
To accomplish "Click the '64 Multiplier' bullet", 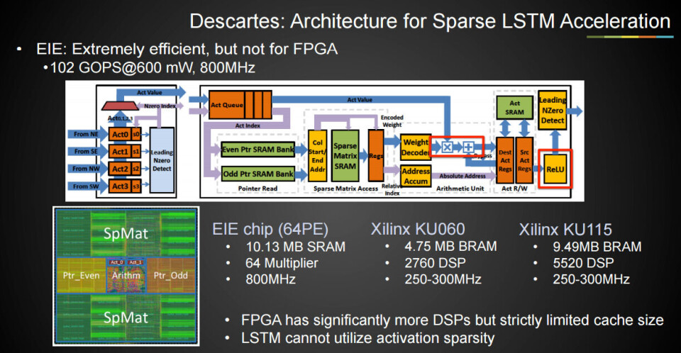I will coord(282,263).
